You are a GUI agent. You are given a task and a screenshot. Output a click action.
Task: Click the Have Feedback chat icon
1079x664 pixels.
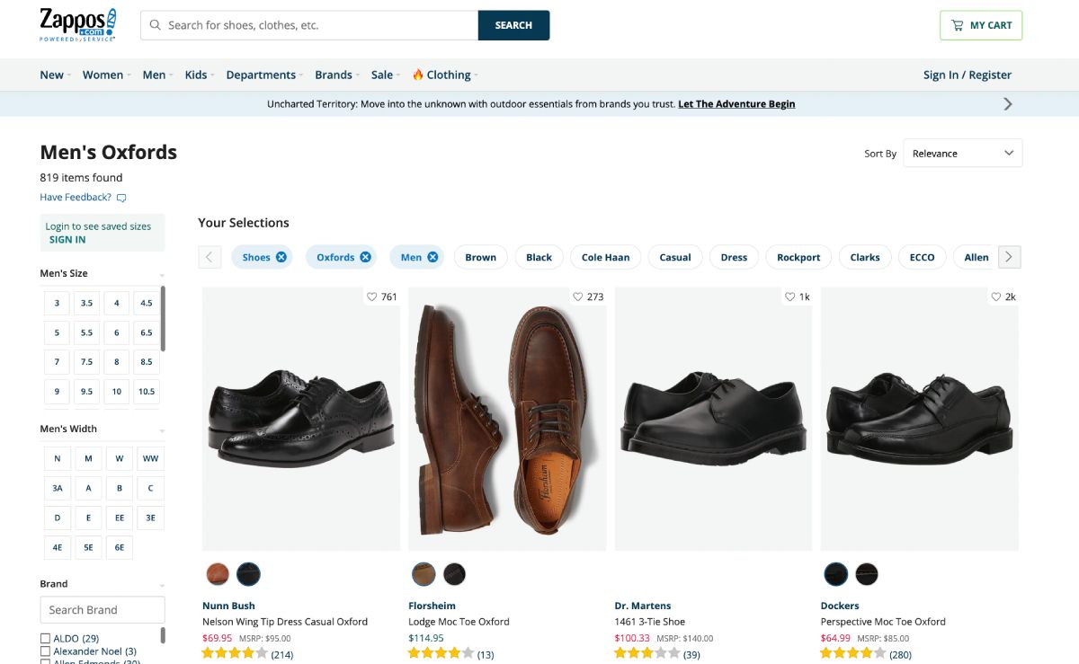tap(121, 198)
